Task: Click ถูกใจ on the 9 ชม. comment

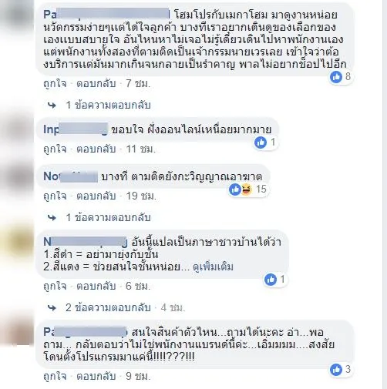Action: [55, 377]
